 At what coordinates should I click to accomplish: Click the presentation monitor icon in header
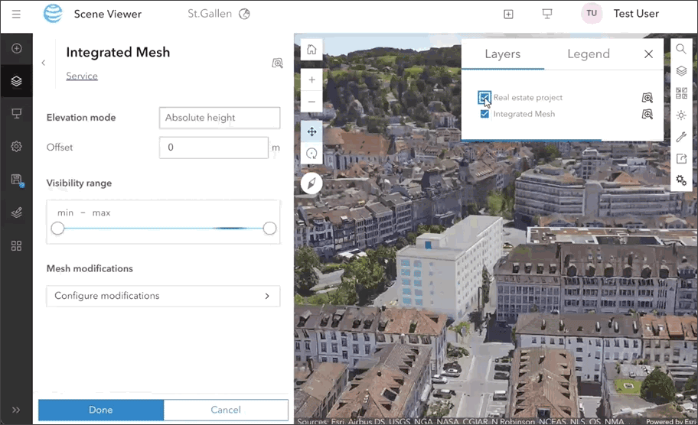coord(547,14)
